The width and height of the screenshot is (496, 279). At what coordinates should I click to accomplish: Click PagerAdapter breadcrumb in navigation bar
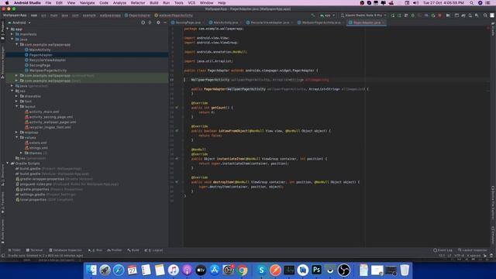[x=138, y=15]
